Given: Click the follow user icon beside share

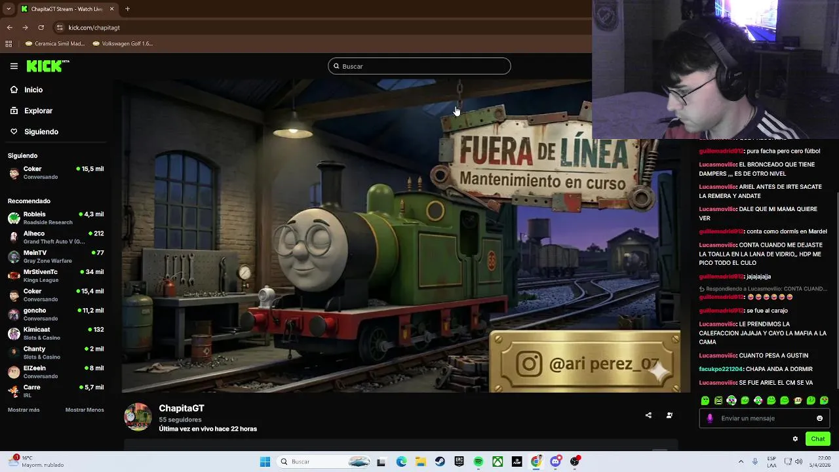Looking at the screenshot, I should tap(669, 415).
